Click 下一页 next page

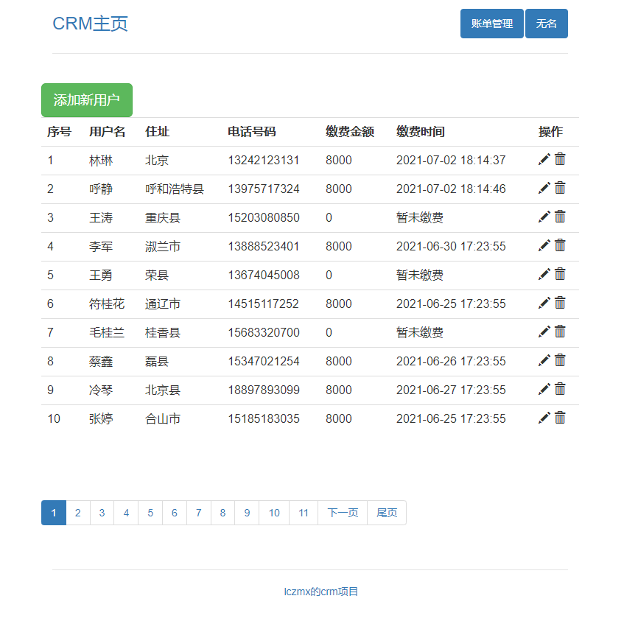pos(343,513)
